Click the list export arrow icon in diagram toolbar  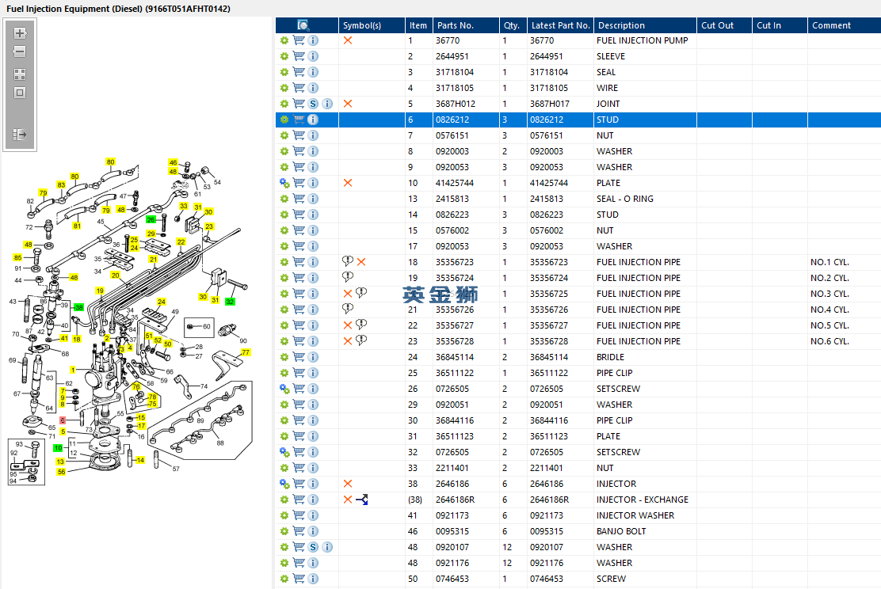coord(20,135)
